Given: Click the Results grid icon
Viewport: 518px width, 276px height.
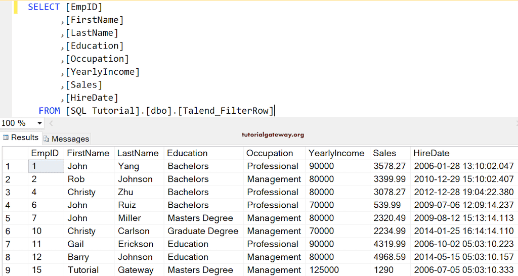Looking at the screenshot, I should pyautogui.click(x=6, y=137).
